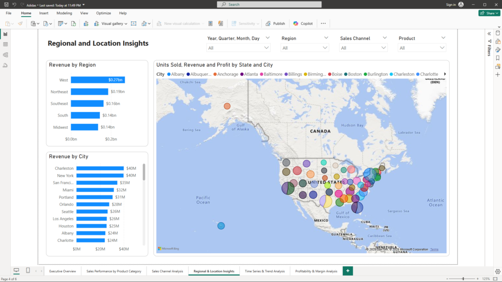Screen dimensions: 502x282
Task: Click the zoom slider in status bar
Action: point(463,279)
